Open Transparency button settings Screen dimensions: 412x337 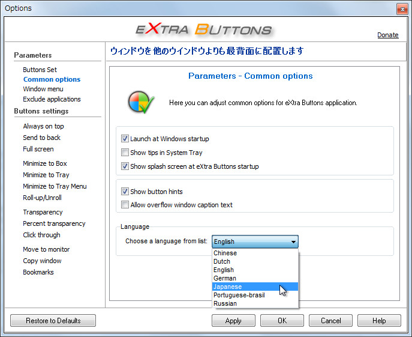click(43, 212)
